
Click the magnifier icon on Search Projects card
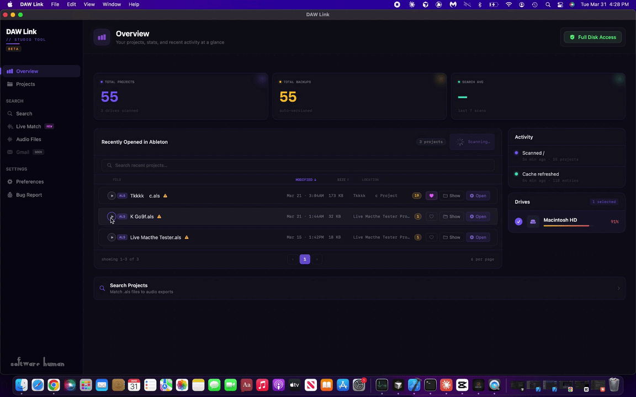[x=102, y=288]
